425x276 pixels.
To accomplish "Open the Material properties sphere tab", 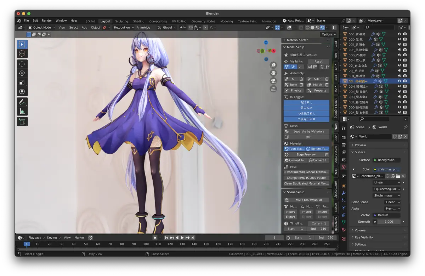I will pos(344,230).
